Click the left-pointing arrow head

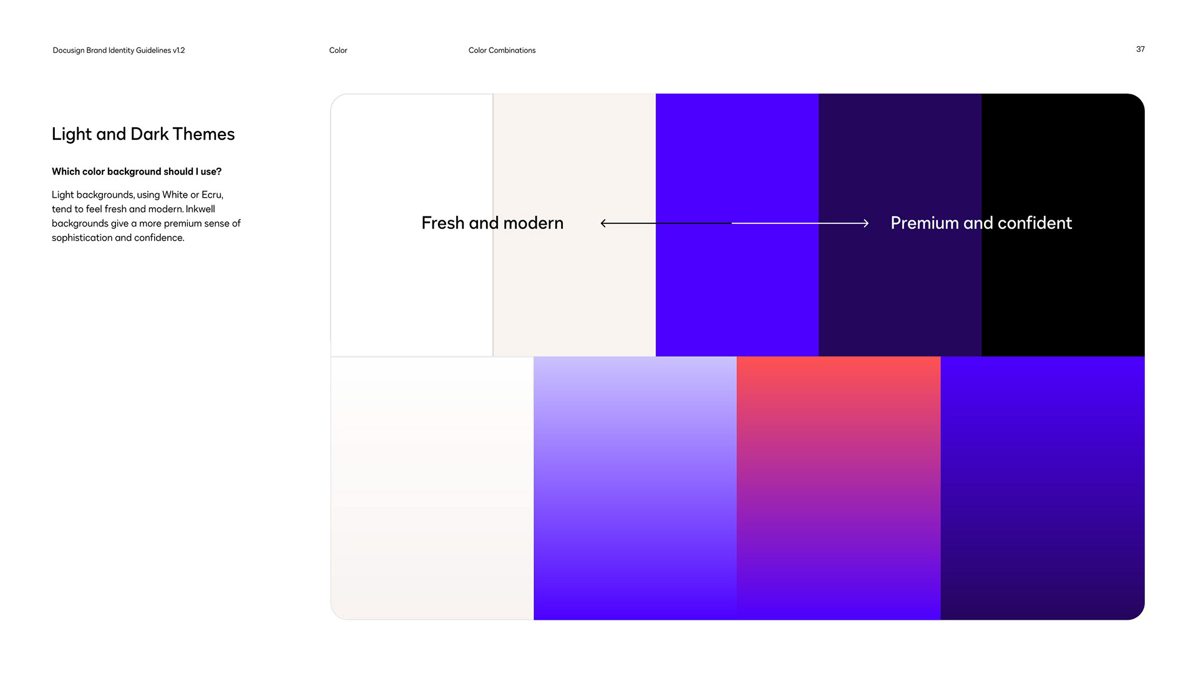[x=603, y=223]
